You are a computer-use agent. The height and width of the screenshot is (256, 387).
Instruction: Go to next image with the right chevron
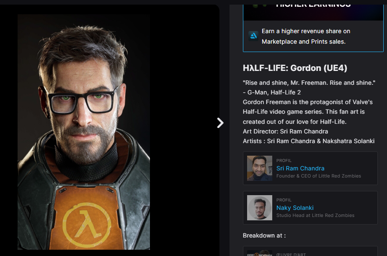pyautogui.click(x=220, y=123)
